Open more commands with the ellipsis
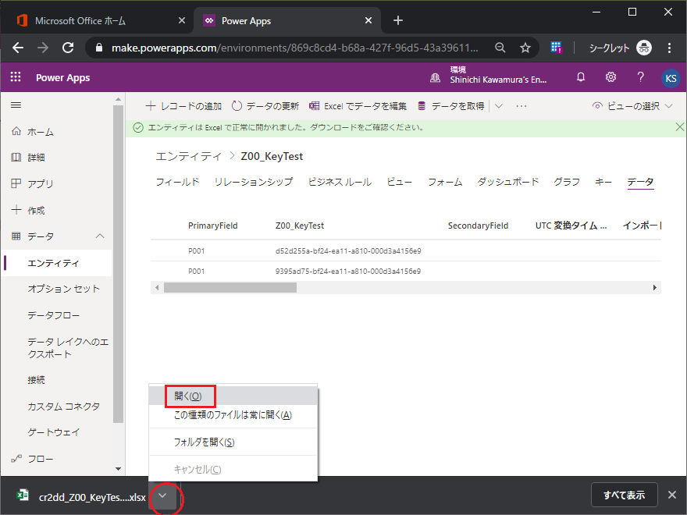The width and height of the screenshot is (687, 515). point(521,106)
